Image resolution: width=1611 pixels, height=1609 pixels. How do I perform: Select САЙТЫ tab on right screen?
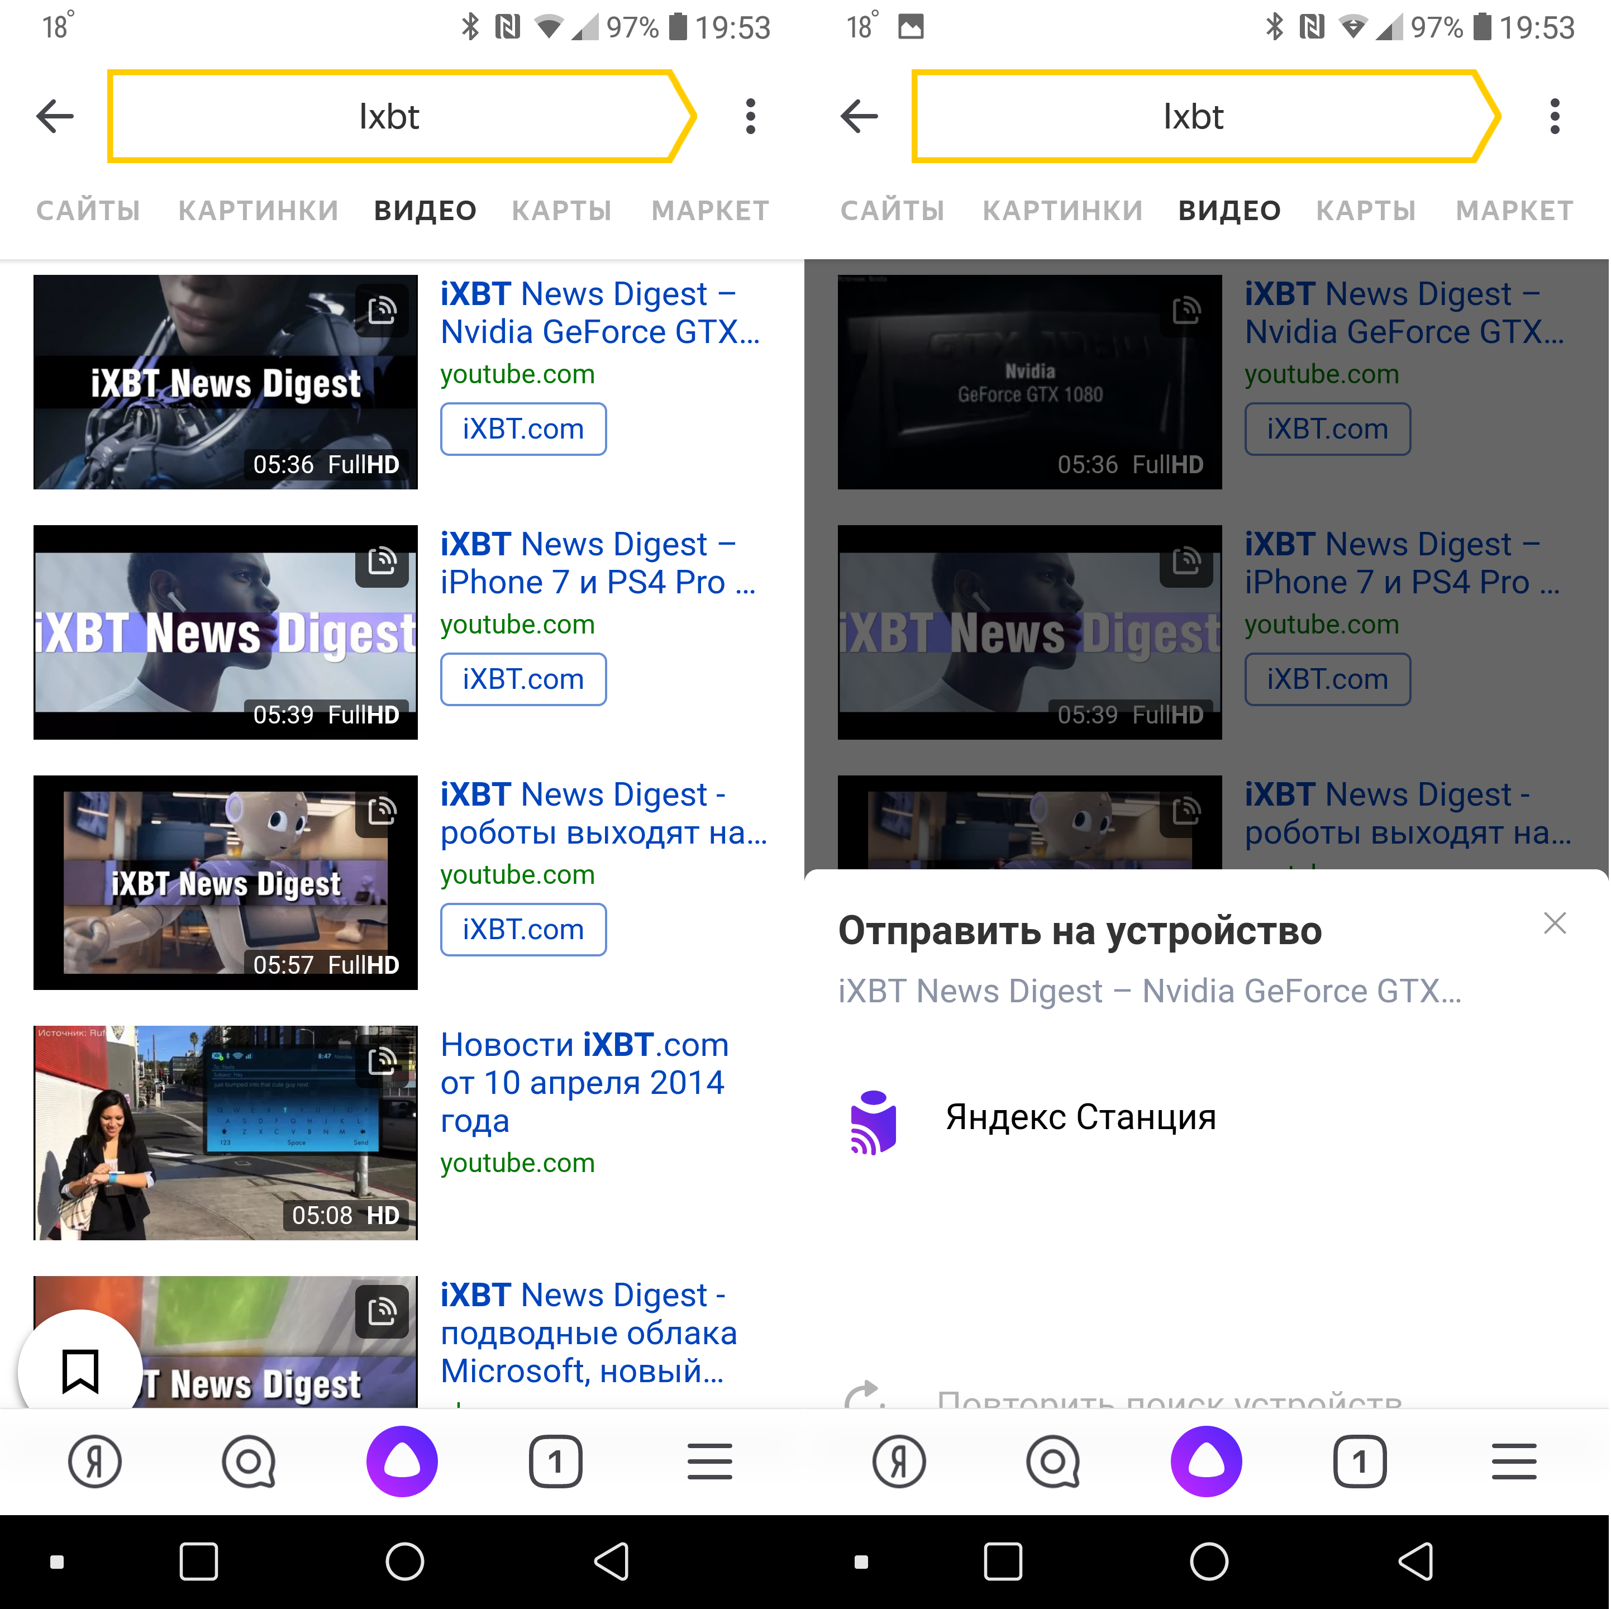pyautogui.click(x=892, y=210)
